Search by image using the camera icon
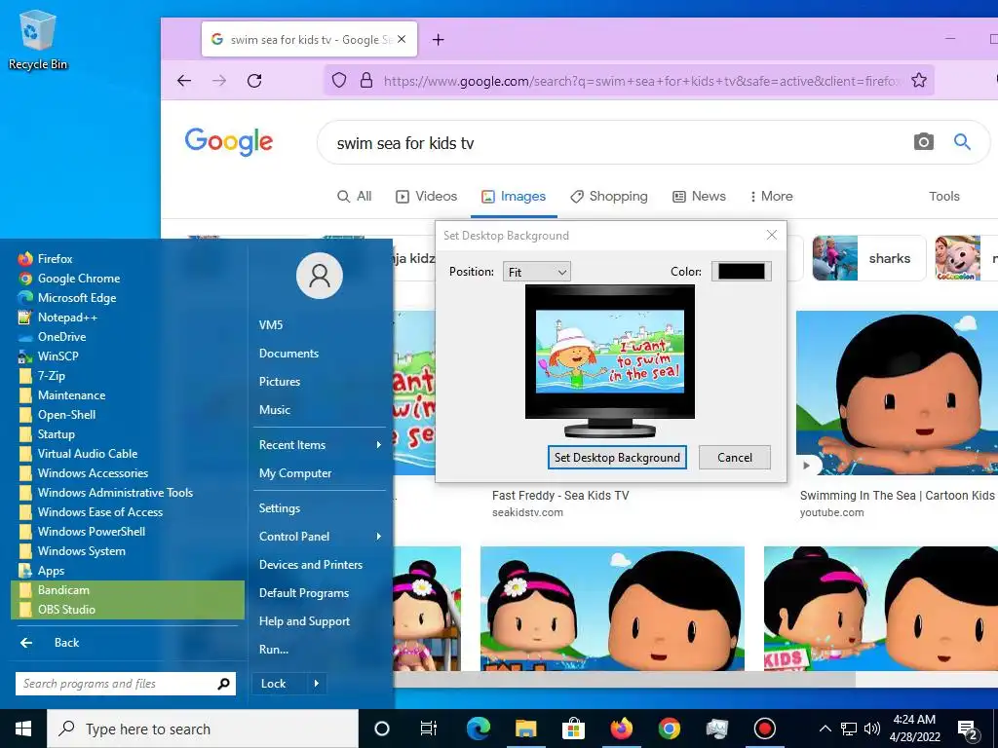998x748 pixels. 924,142
